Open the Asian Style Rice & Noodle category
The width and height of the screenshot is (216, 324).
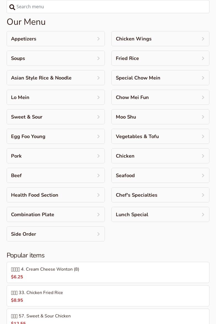[x=41, y=78]
